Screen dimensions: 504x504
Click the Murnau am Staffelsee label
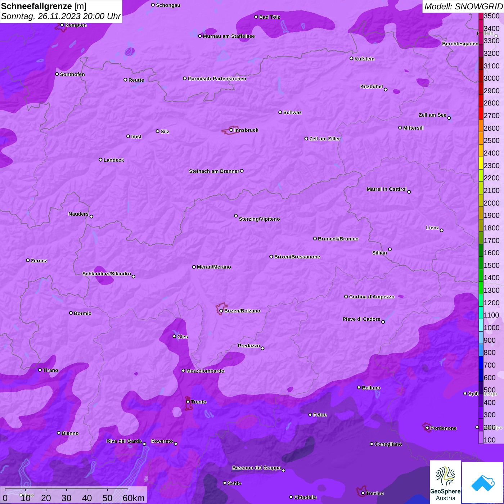(x=229, y=36)
